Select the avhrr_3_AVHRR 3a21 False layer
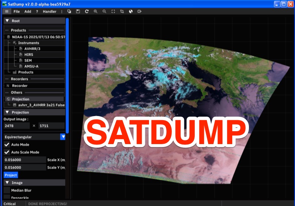The image size is (295, 206). [x=41, y=105]
